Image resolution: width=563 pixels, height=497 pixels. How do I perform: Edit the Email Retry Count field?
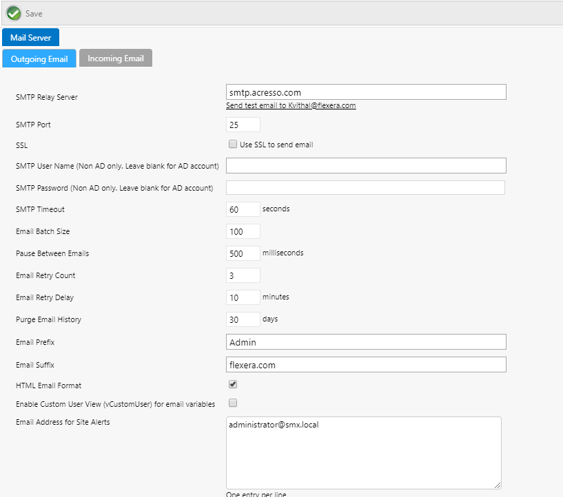243,275
